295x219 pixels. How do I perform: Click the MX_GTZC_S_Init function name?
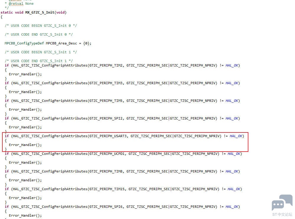click(x=40, y=12)
